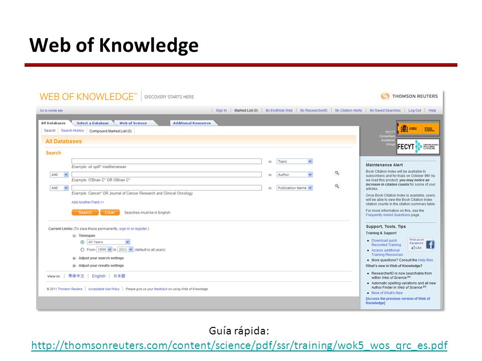482x361 pixels.
Task: Click Go to mobile site link
Action: point(51,110)
